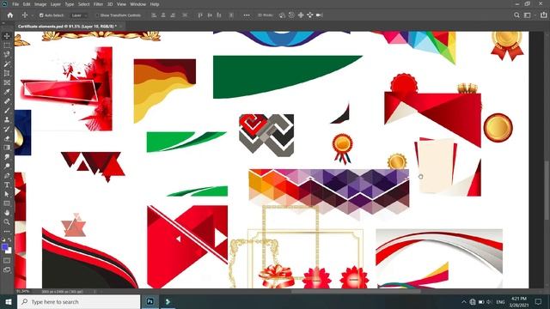Align bottom edges in options bar
This screenshot has width=550, height=309.
pos(219,15)
